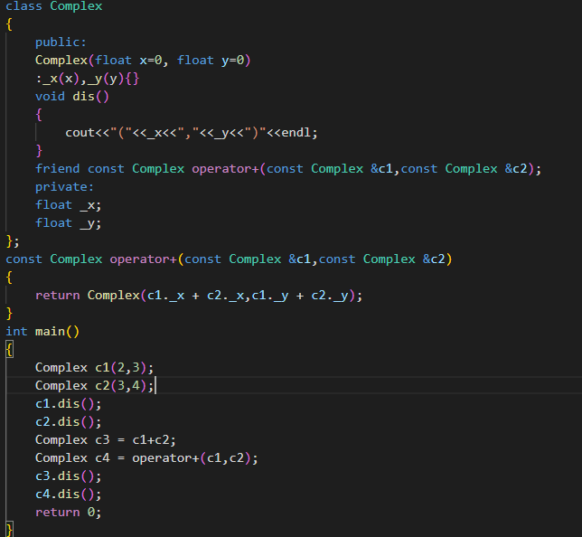Image resolution: width=582 pixels, height=537 pixels.
Task: Click the 'class Complex' declaration line
Action: click(x=54, y=6)
